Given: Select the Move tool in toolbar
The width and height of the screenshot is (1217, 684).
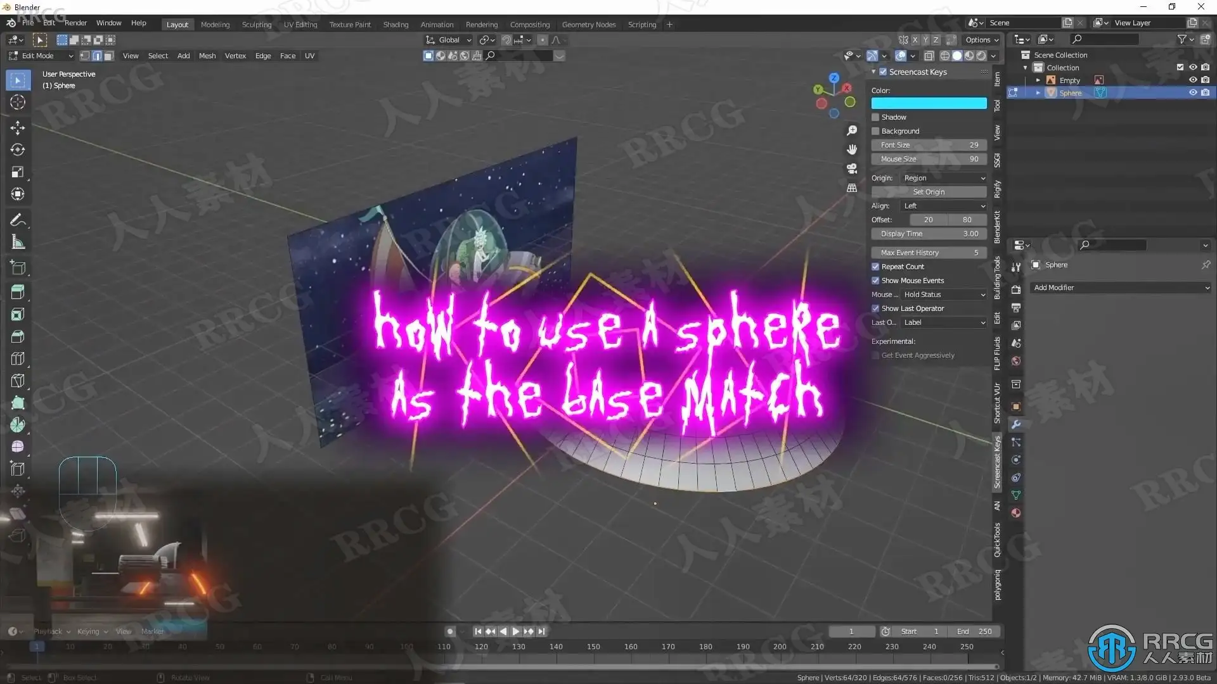Looking at the screenshot, I should tap(18, 127).
